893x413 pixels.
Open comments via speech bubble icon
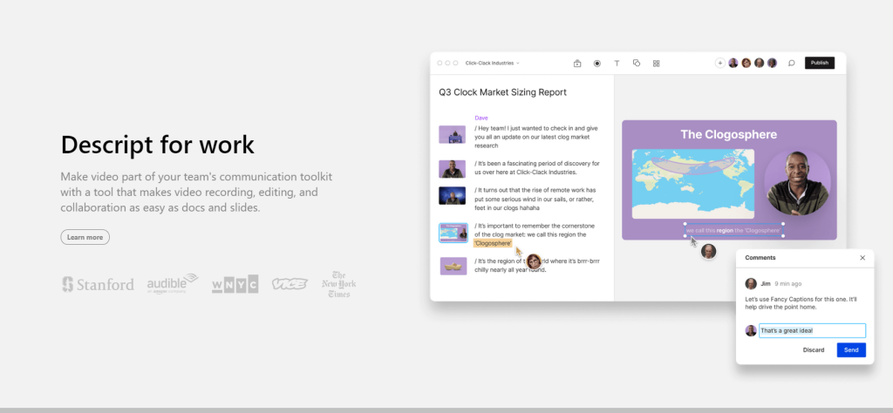point(791,63)
